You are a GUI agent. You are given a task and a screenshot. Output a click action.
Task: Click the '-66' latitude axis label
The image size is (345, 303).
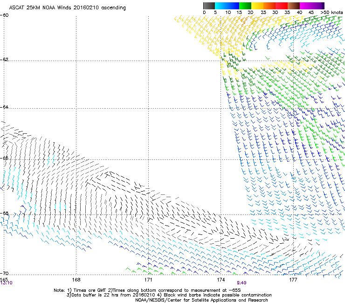pyautogui.click(x=4, y=158)
